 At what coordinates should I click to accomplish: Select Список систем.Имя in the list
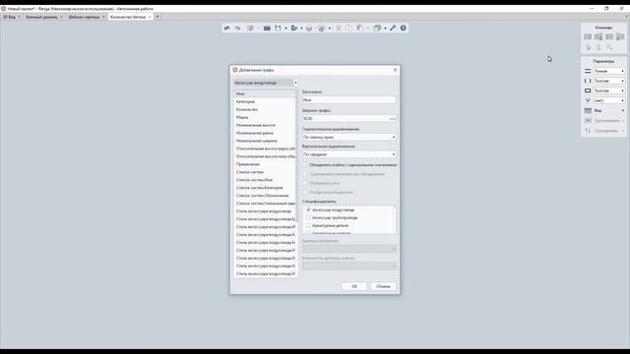click(265, 180)
